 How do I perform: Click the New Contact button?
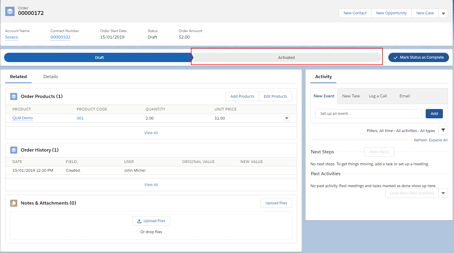[x=355, y=13]
